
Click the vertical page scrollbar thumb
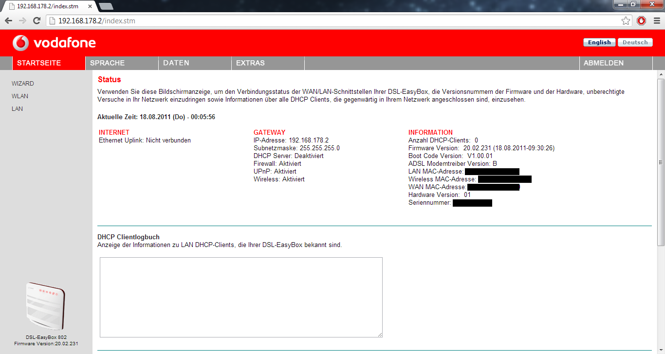point(661,163)
